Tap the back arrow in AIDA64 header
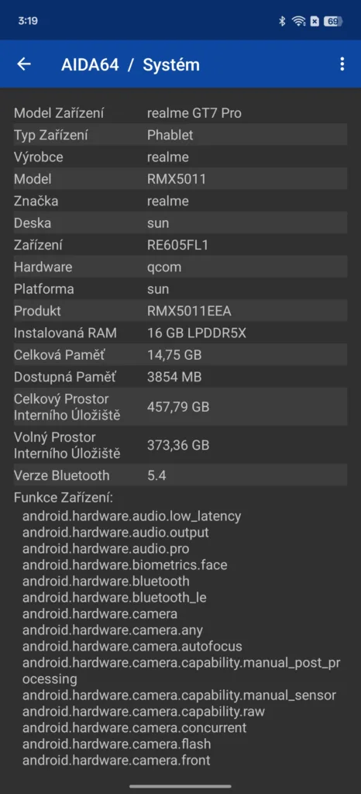Viewport: 361px width, 794px height. pyautogui.click(x=24, y=64)
